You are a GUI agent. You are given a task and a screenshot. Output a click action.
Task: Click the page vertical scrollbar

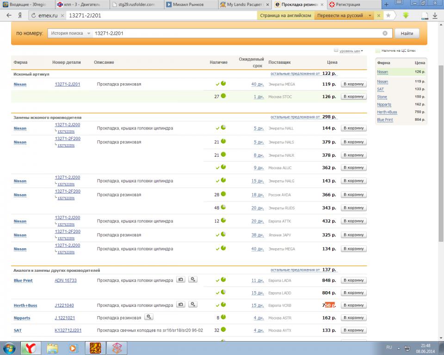441,153
